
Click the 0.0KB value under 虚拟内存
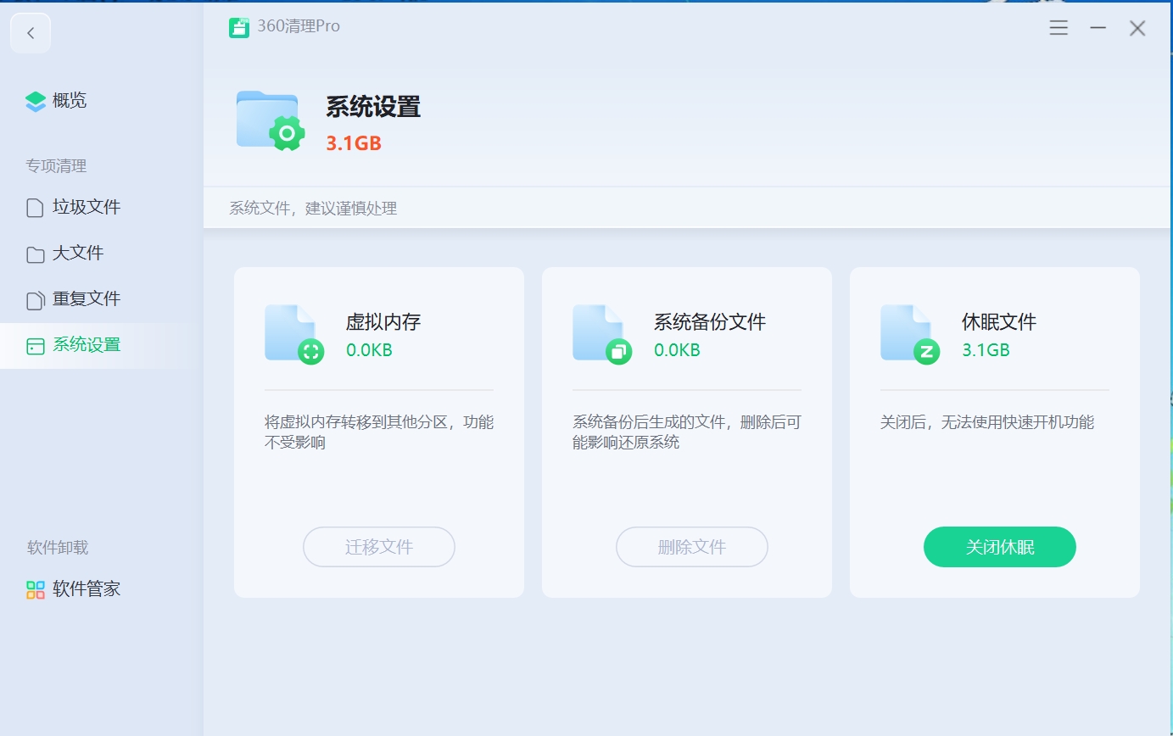[x=369, y=350]
